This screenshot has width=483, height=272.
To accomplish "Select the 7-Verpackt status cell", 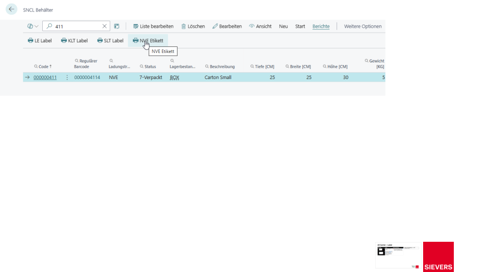I will (x=150, y=78).
